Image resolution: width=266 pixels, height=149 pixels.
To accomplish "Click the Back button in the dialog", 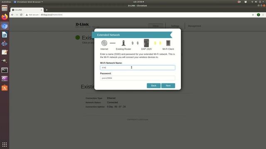I will click(153, 86).
